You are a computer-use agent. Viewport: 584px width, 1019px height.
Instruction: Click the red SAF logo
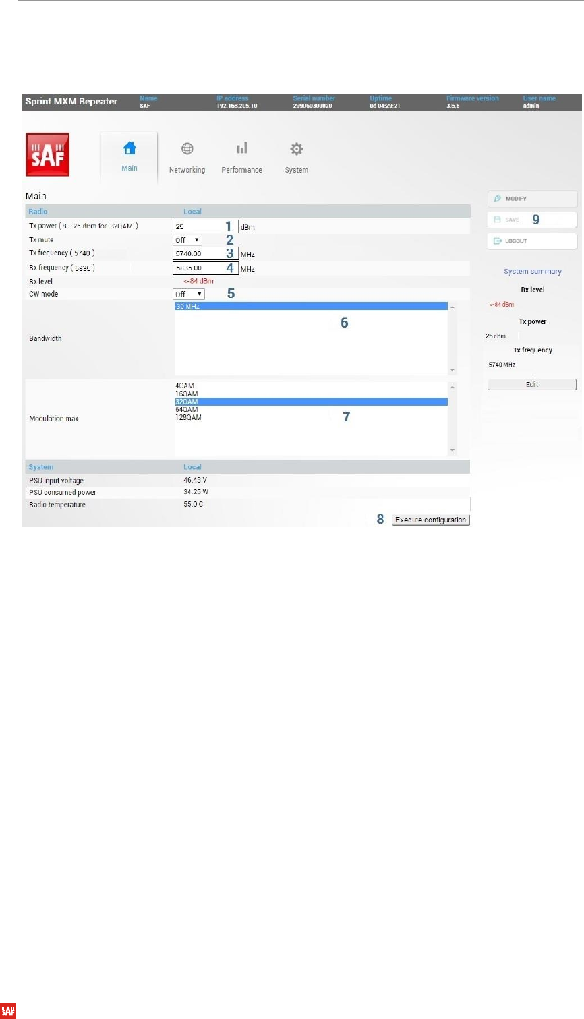(x=47, y=154)
